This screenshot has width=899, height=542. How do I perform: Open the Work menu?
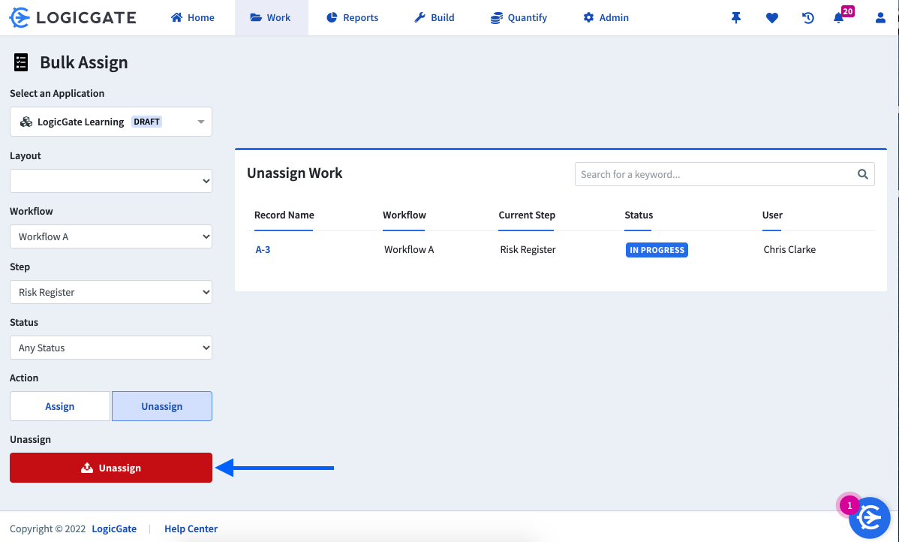coord(271,18)
